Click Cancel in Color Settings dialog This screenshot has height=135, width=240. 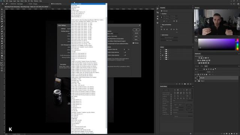pos(136,33)
